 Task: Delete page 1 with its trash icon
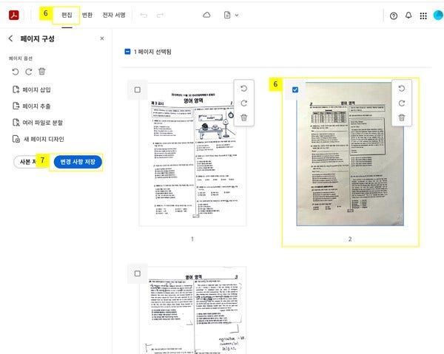pos(243,118)
